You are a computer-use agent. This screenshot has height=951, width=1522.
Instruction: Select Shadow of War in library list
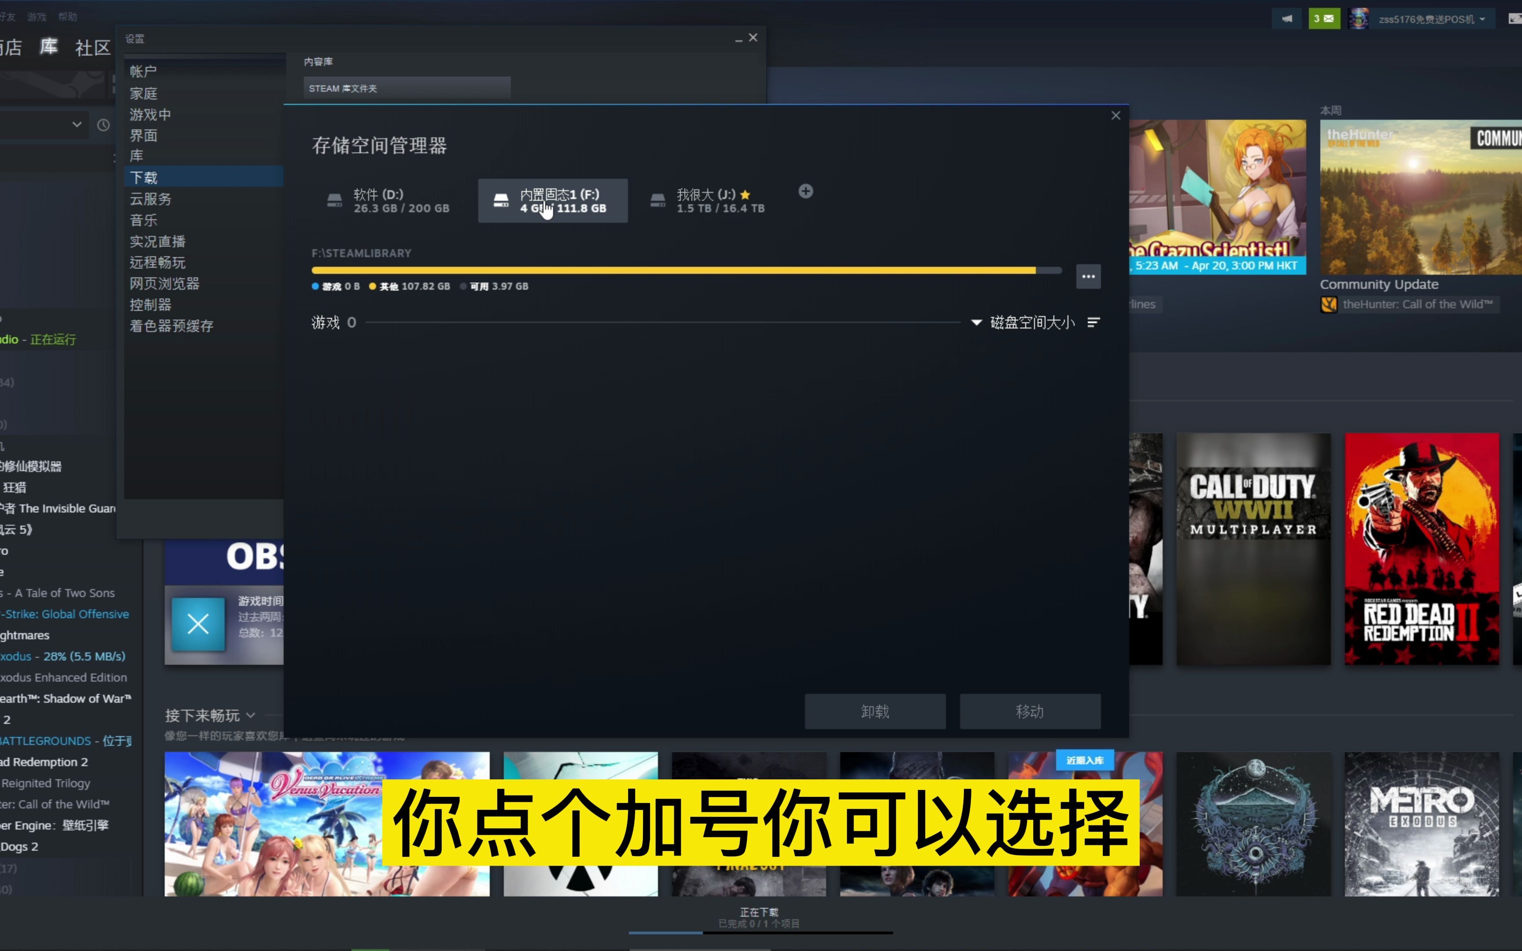[66, 698]
